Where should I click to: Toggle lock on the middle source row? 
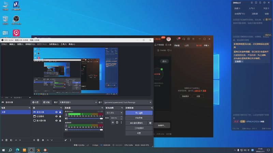coord(60,116)
